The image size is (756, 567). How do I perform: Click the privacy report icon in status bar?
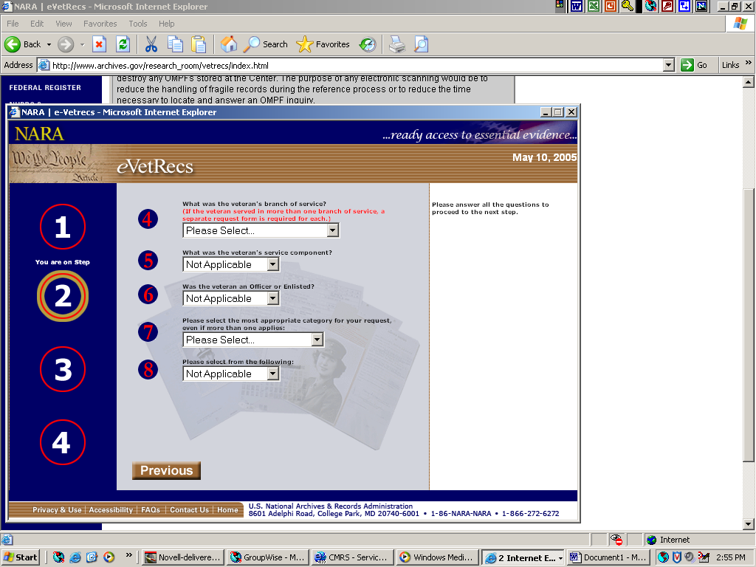616,540
